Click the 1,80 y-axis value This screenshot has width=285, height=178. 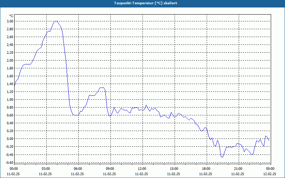point(10,68)
